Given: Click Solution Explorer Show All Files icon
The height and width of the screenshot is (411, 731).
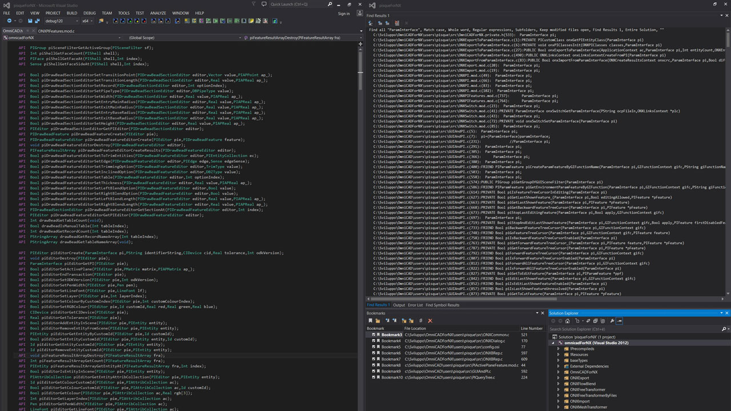Looking at the screenshot, I should pyautogui.click(x=603, y=321).
